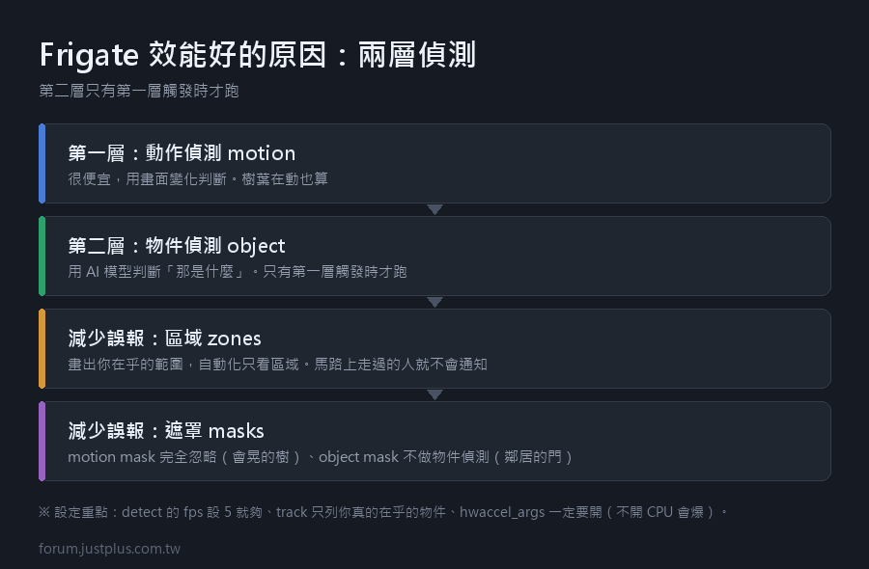Image resolution: width=869 pixels, height=569 pixels.
Task: Click the object card description about AI 模型判斷
Action: [238, 272]
